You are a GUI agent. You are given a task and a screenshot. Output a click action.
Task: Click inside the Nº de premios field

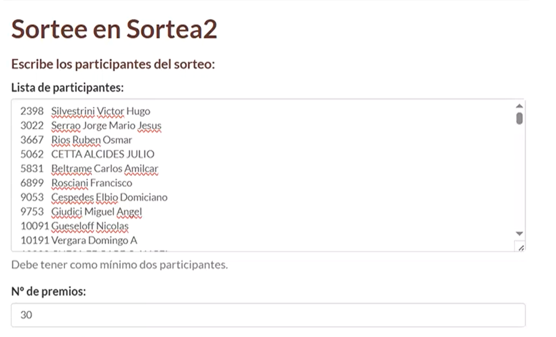(x=268, y=315)
